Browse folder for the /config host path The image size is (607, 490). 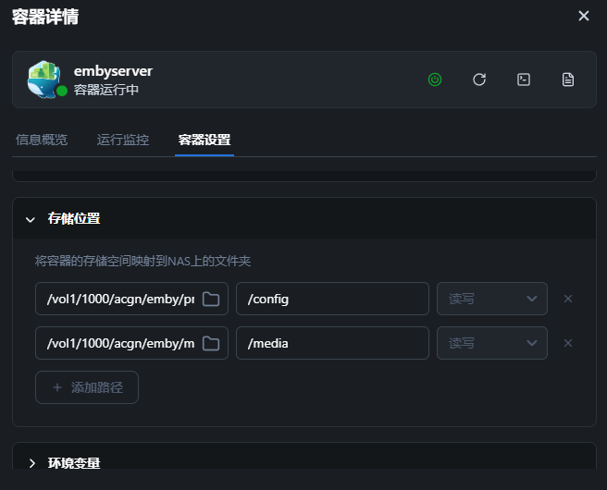pyautogui.click(x=211, y=299)
